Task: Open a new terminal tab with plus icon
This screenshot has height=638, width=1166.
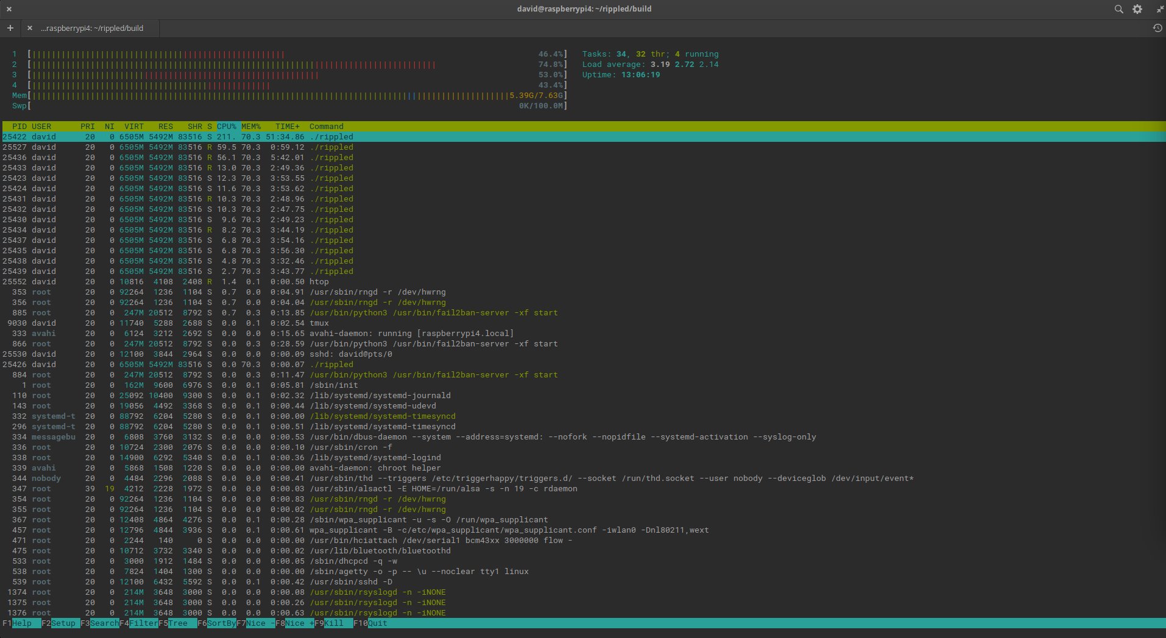Action: [10, 28]
